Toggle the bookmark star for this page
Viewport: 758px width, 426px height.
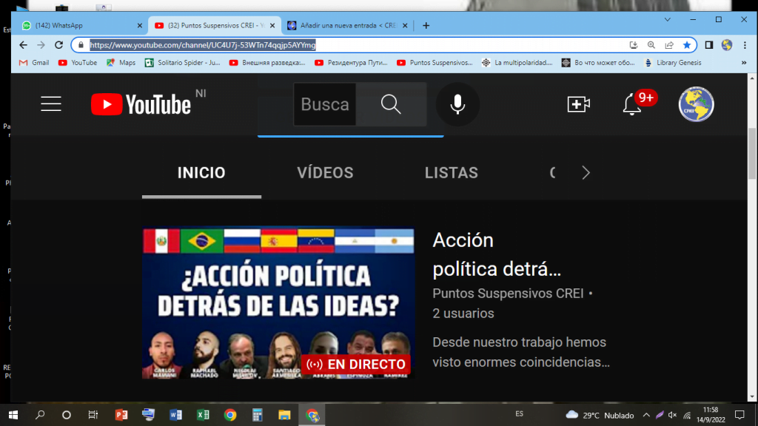coord(687,45)
